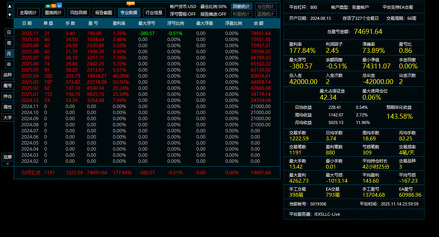
Task: Select 仓位统计 position statistics toggle
Action: click(266, 6)
